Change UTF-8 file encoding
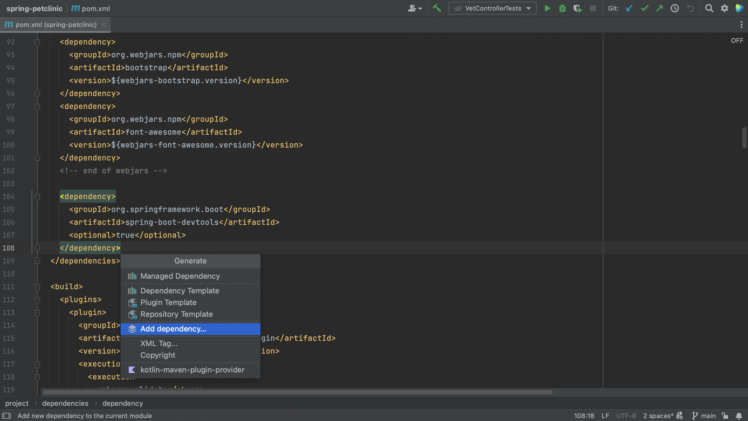This screenshot has width=748, height=421. 626,416
